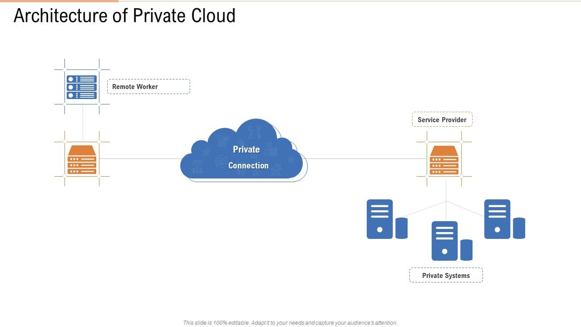
Task: Select the Private Systems label box
Action: coord(446,275)
